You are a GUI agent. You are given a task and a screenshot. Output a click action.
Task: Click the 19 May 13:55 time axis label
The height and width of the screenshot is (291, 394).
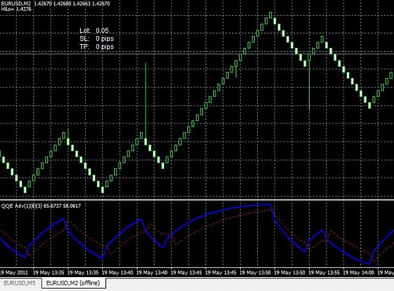pos(324,273)
